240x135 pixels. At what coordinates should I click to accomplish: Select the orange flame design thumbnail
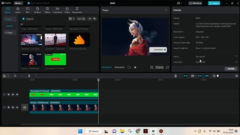79,39
